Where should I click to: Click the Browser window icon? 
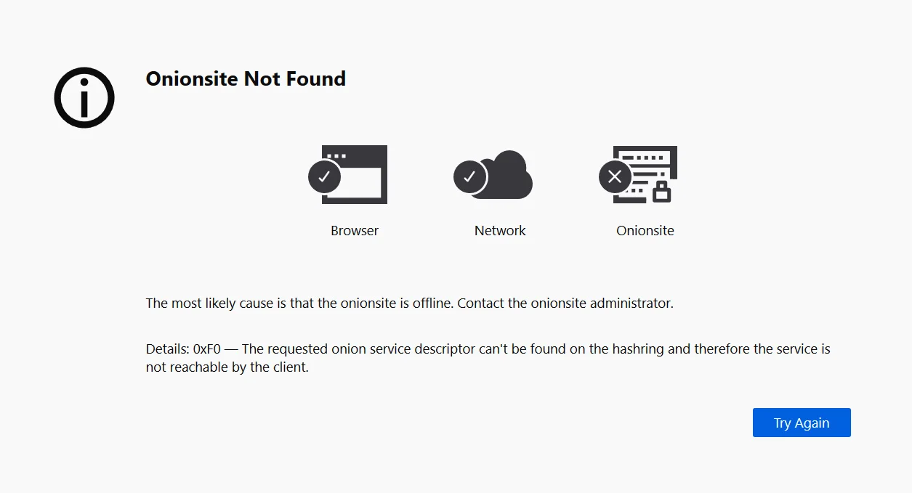point(348,175)
